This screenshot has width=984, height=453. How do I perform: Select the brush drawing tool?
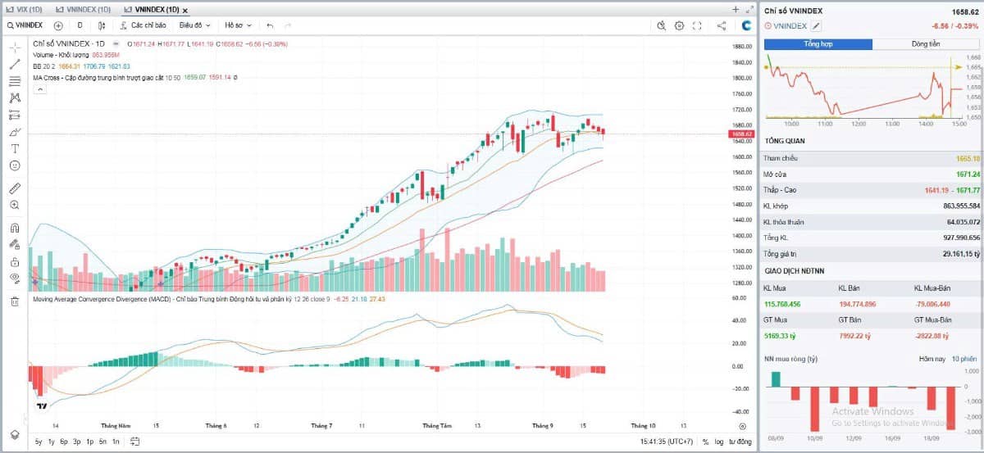(x=14, y=131)
